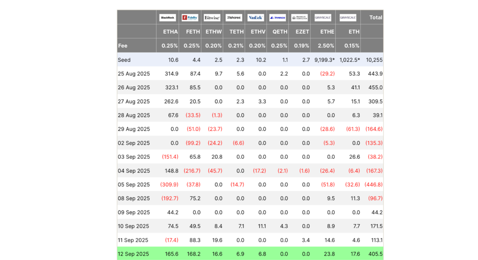Screen dimensions: 478x260
Task: Select the Seed row label
Action: click(x=124, y=60)
